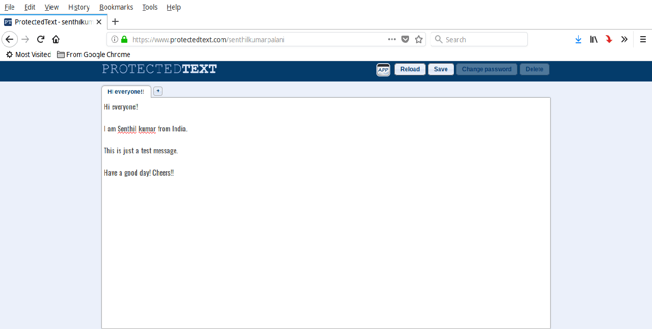Open the History menu
The width and height of the screenshot is (652, 329).
[79, 7]
